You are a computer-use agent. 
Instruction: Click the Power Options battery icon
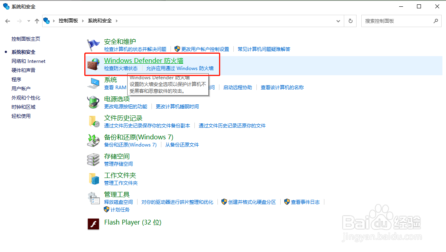tap(93, 102)
